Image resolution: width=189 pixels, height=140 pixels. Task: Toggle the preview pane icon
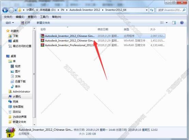[174, 23]
